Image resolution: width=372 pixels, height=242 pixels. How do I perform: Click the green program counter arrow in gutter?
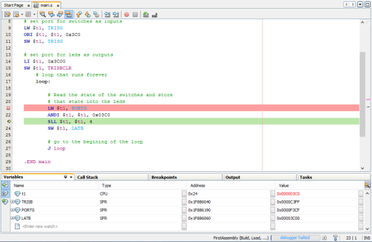[x=9, y=122]
